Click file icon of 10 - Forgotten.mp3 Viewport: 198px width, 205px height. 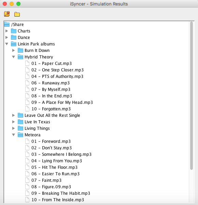pyautogui.click(x=27, y=109)
